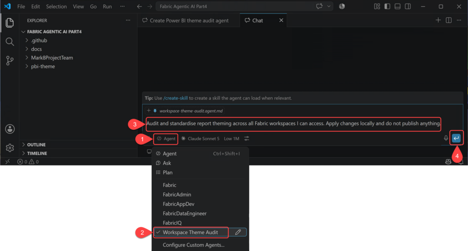Open the Edit menu
The image size is (468, 251).
coord(36,6)
